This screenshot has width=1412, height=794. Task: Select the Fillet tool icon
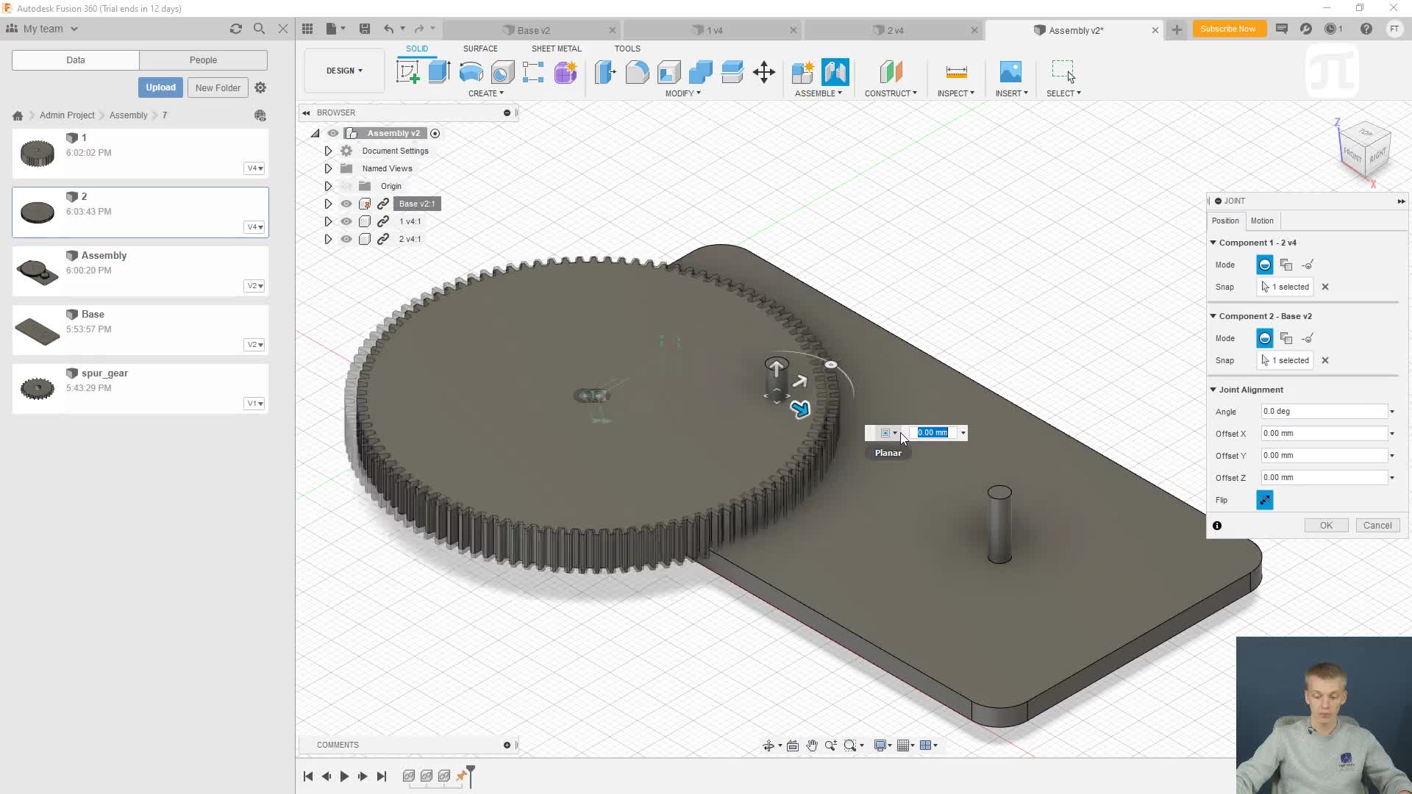click(637, 72)
